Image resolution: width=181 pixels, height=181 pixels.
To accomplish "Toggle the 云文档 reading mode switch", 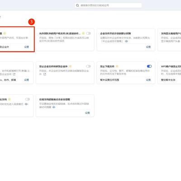I will coord(28,99).
